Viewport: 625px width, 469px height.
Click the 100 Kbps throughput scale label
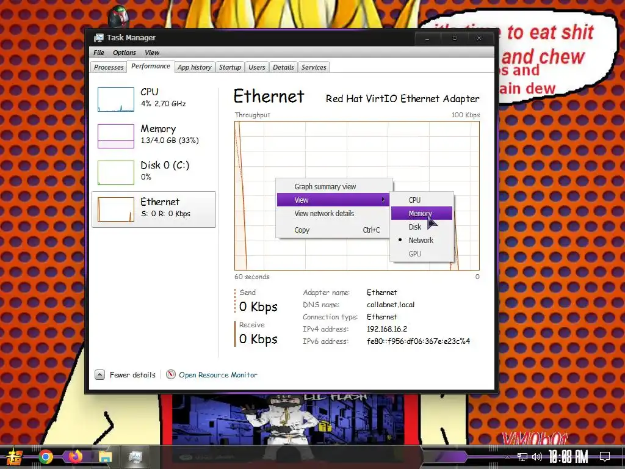coord(466,115)
